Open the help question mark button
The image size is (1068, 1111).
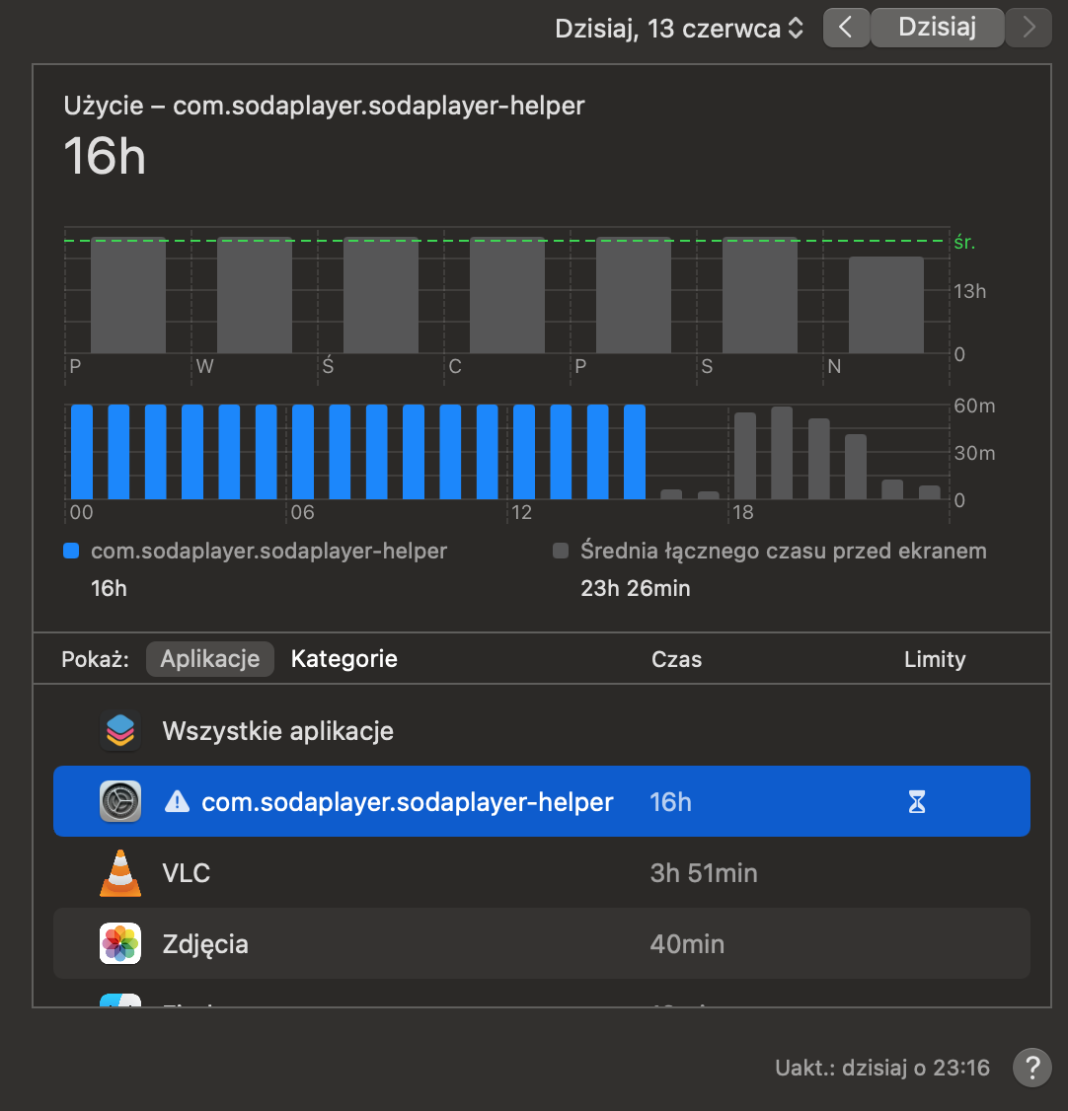[x=1031, y=1068]
